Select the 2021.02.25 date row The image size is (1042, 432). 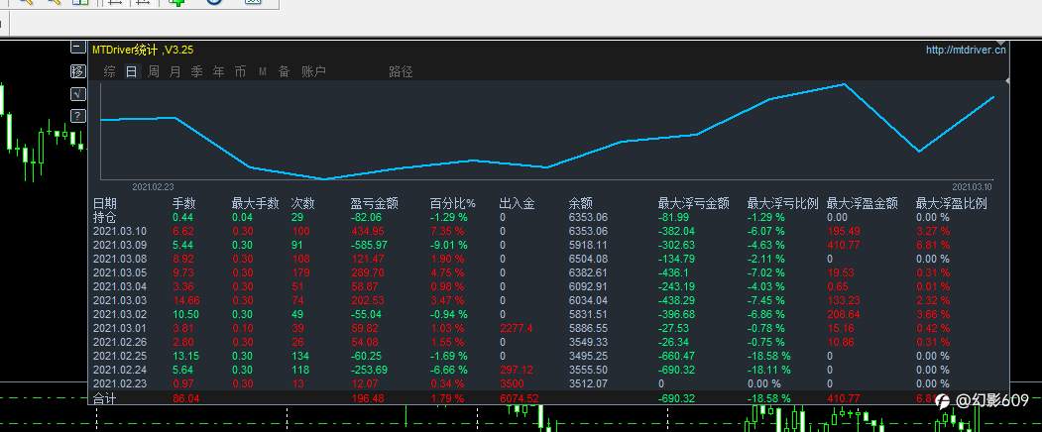pyautogui.click(x=120, y=357)
